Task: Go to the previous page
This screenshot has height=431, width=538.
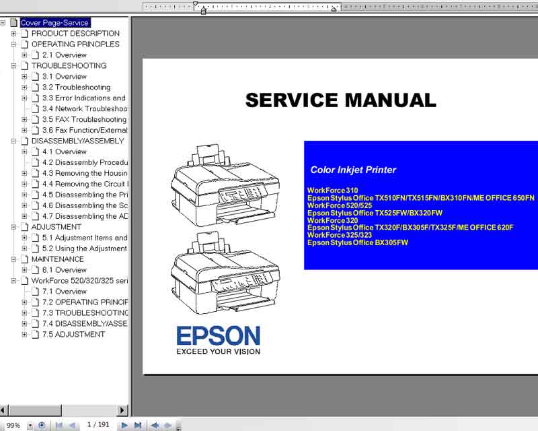Action: click(72, 425)
